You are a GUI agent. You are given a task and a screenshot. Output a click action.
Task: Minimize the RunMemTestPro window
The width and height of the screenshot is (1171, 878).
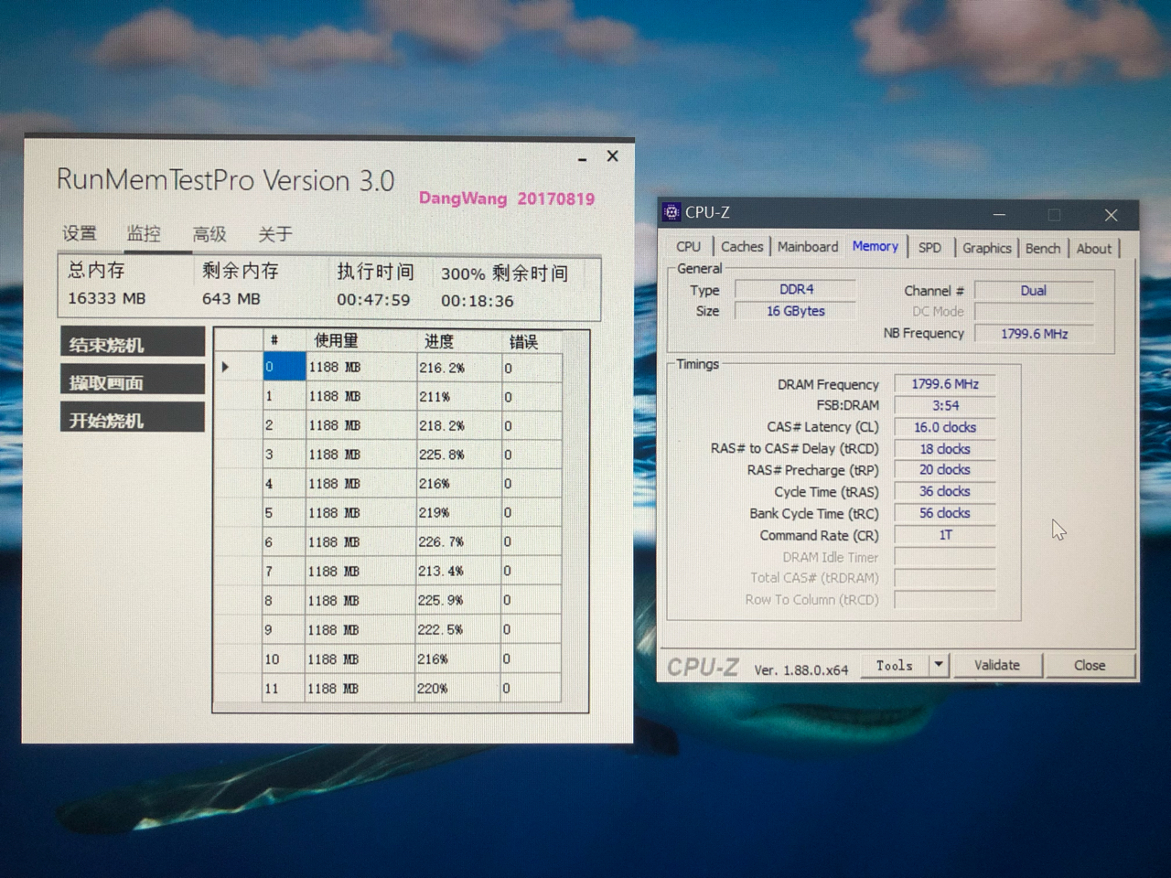(x=582, y=159)
